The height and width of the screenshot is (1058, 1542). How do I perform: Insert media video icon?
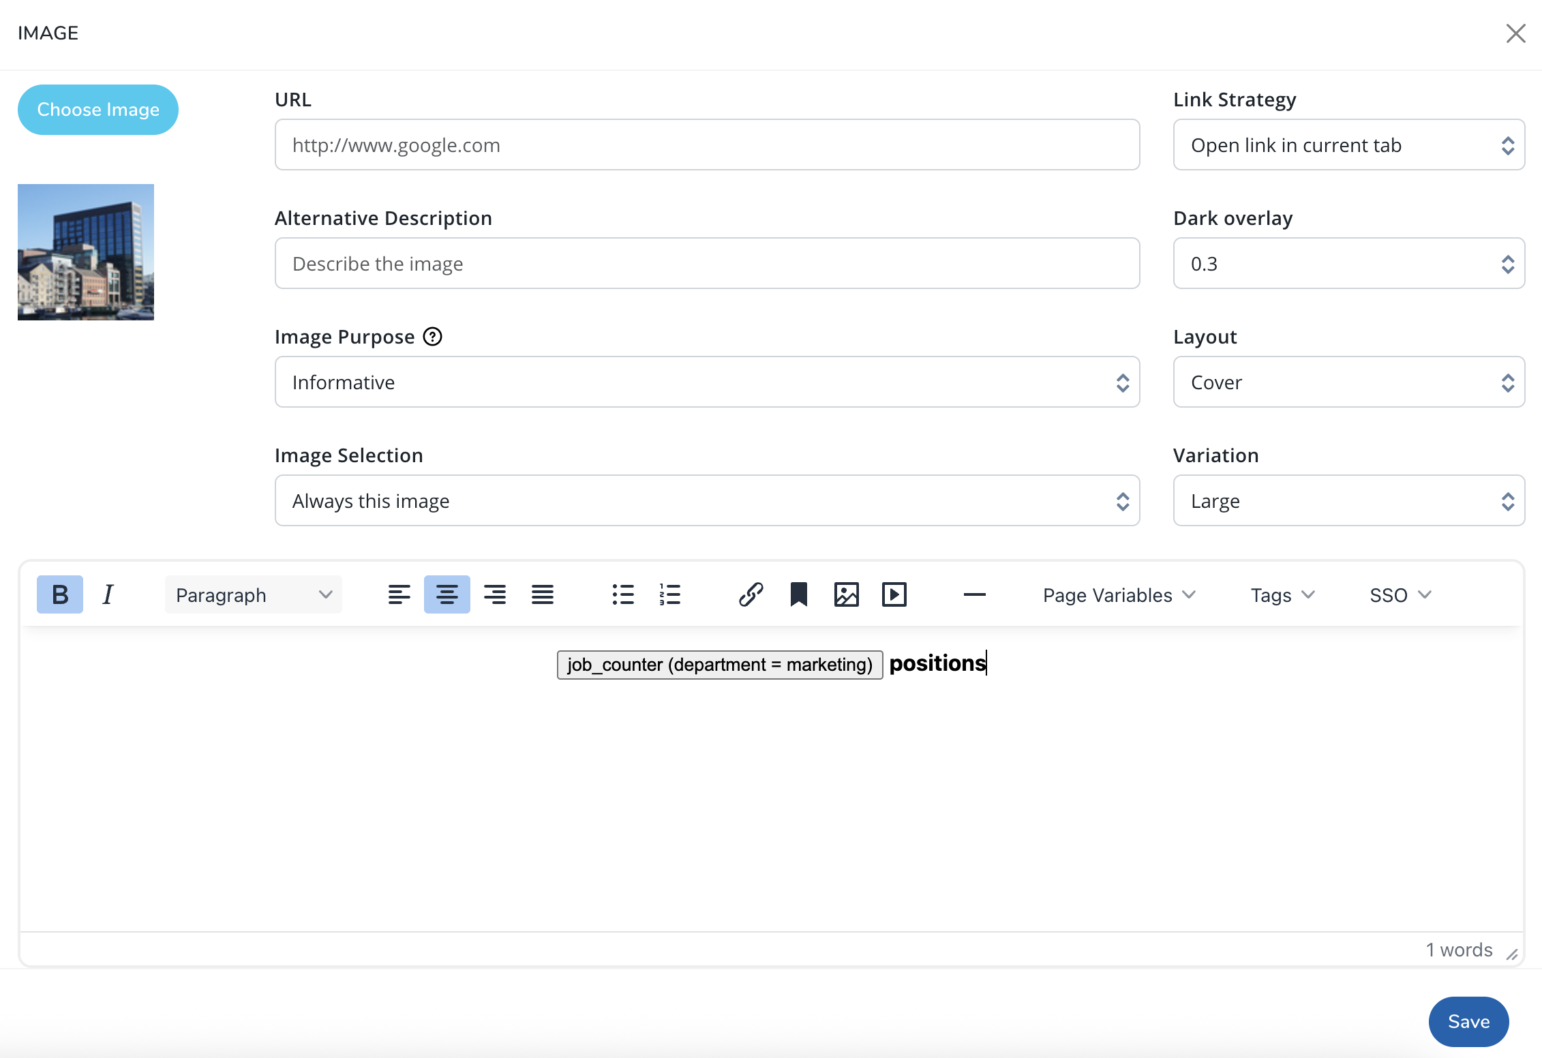(894, 594)
